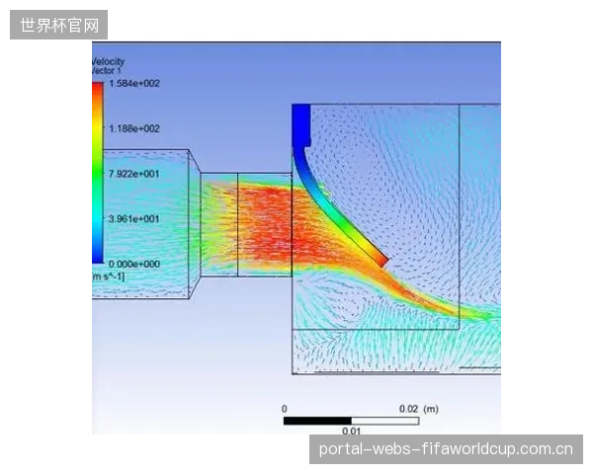Click the velocity vector simulation image

coord(296,238)
